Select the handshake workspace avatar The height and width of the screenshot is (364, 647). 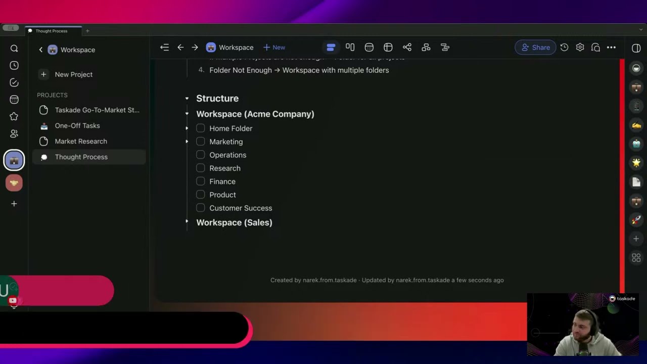(x=14, y=183)
